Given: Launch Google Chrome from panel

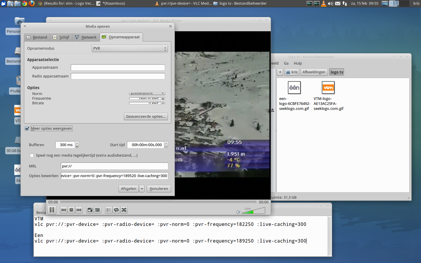Looking at the screenshot, I should pyautogui.click(x=25, y=4).
